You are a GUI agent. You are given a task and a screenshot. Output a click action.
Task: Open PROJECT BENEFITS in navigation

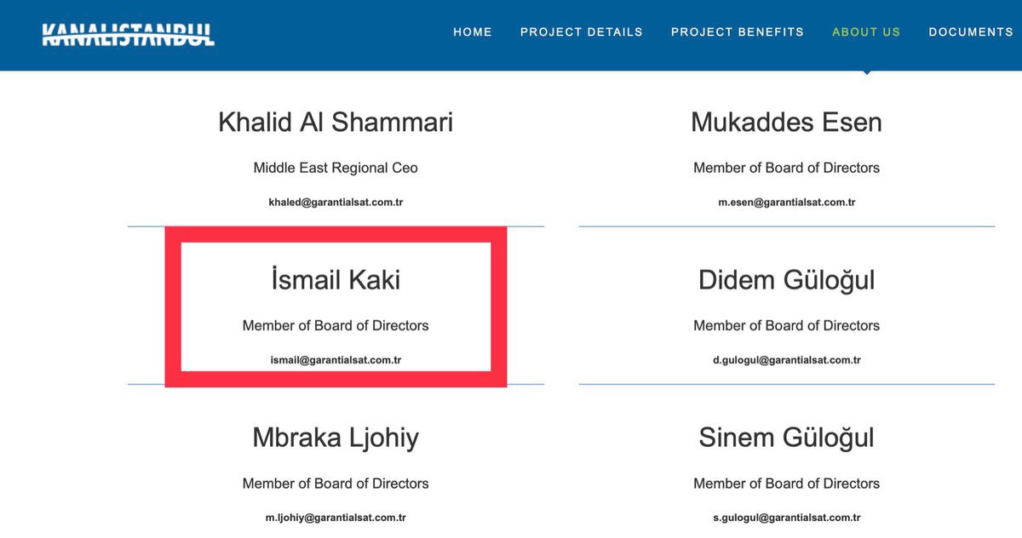pyautogui.click(x=738, y=32)
